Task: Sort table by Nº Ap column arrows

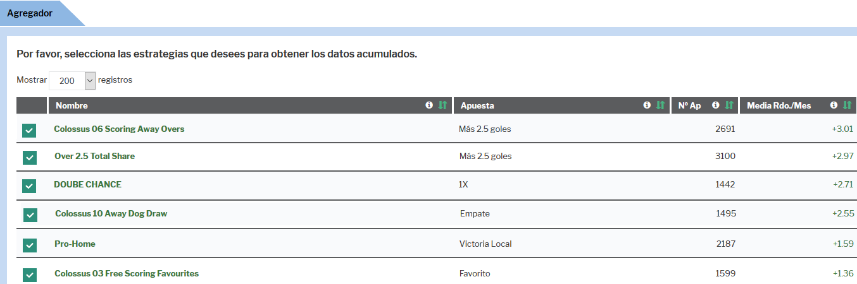Action: 729,105
